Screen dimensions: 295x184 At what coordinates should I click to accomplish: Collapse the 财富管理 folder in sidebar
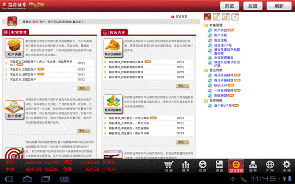[206, 25]
